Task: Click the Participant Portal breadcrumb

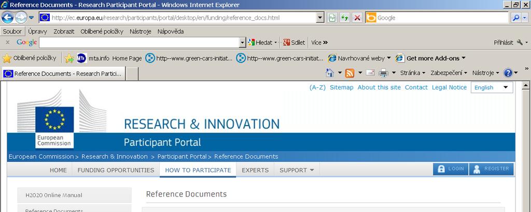Action: pos(182,157)
